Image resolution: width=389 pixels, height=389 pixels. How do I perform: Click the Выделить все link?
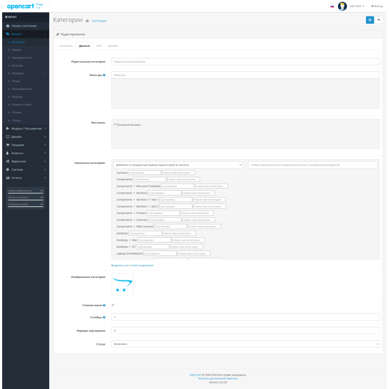coord(120,265)
